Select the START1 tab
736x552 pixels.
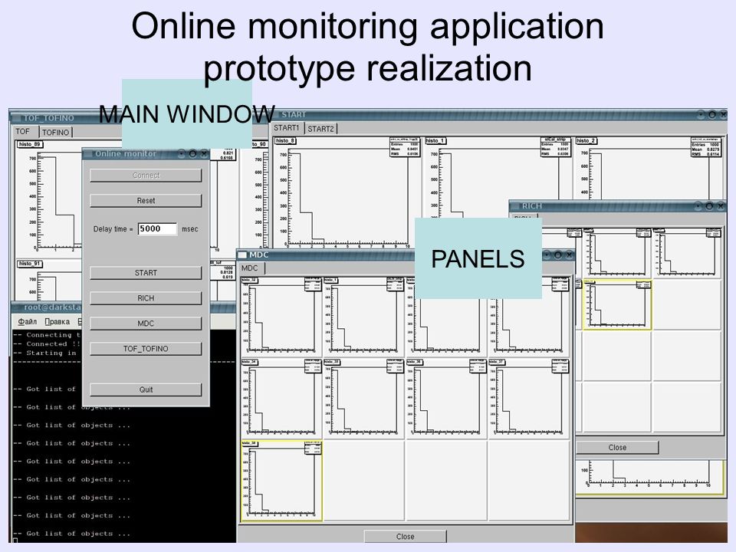286,128
